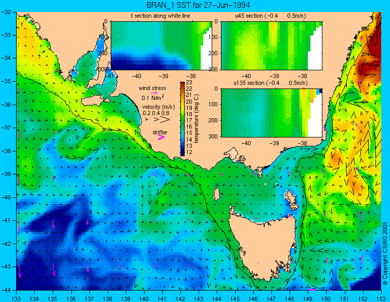Click latitude label '-32' on left axis

[x=6, y=11]
